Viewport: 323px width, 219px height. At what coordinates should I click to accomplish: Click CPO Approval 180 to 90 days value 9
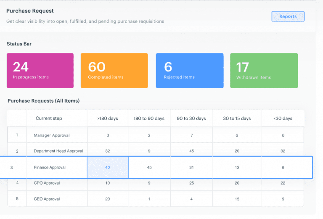(x=149, y=183)
